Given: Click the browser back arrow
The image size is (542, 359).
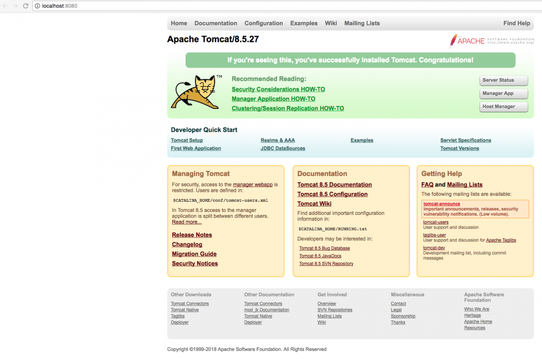Looking at the screenshot, I should (5, 6).
